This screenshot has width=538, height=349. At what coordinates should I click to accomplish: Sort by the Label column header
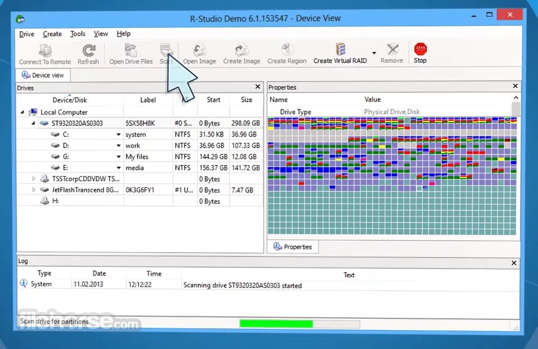tap(148, 100)
